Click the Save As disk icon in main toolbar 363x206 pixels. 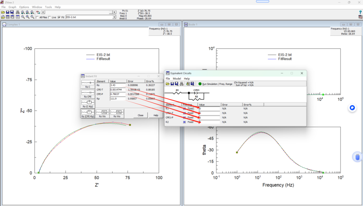pos(12,12)
